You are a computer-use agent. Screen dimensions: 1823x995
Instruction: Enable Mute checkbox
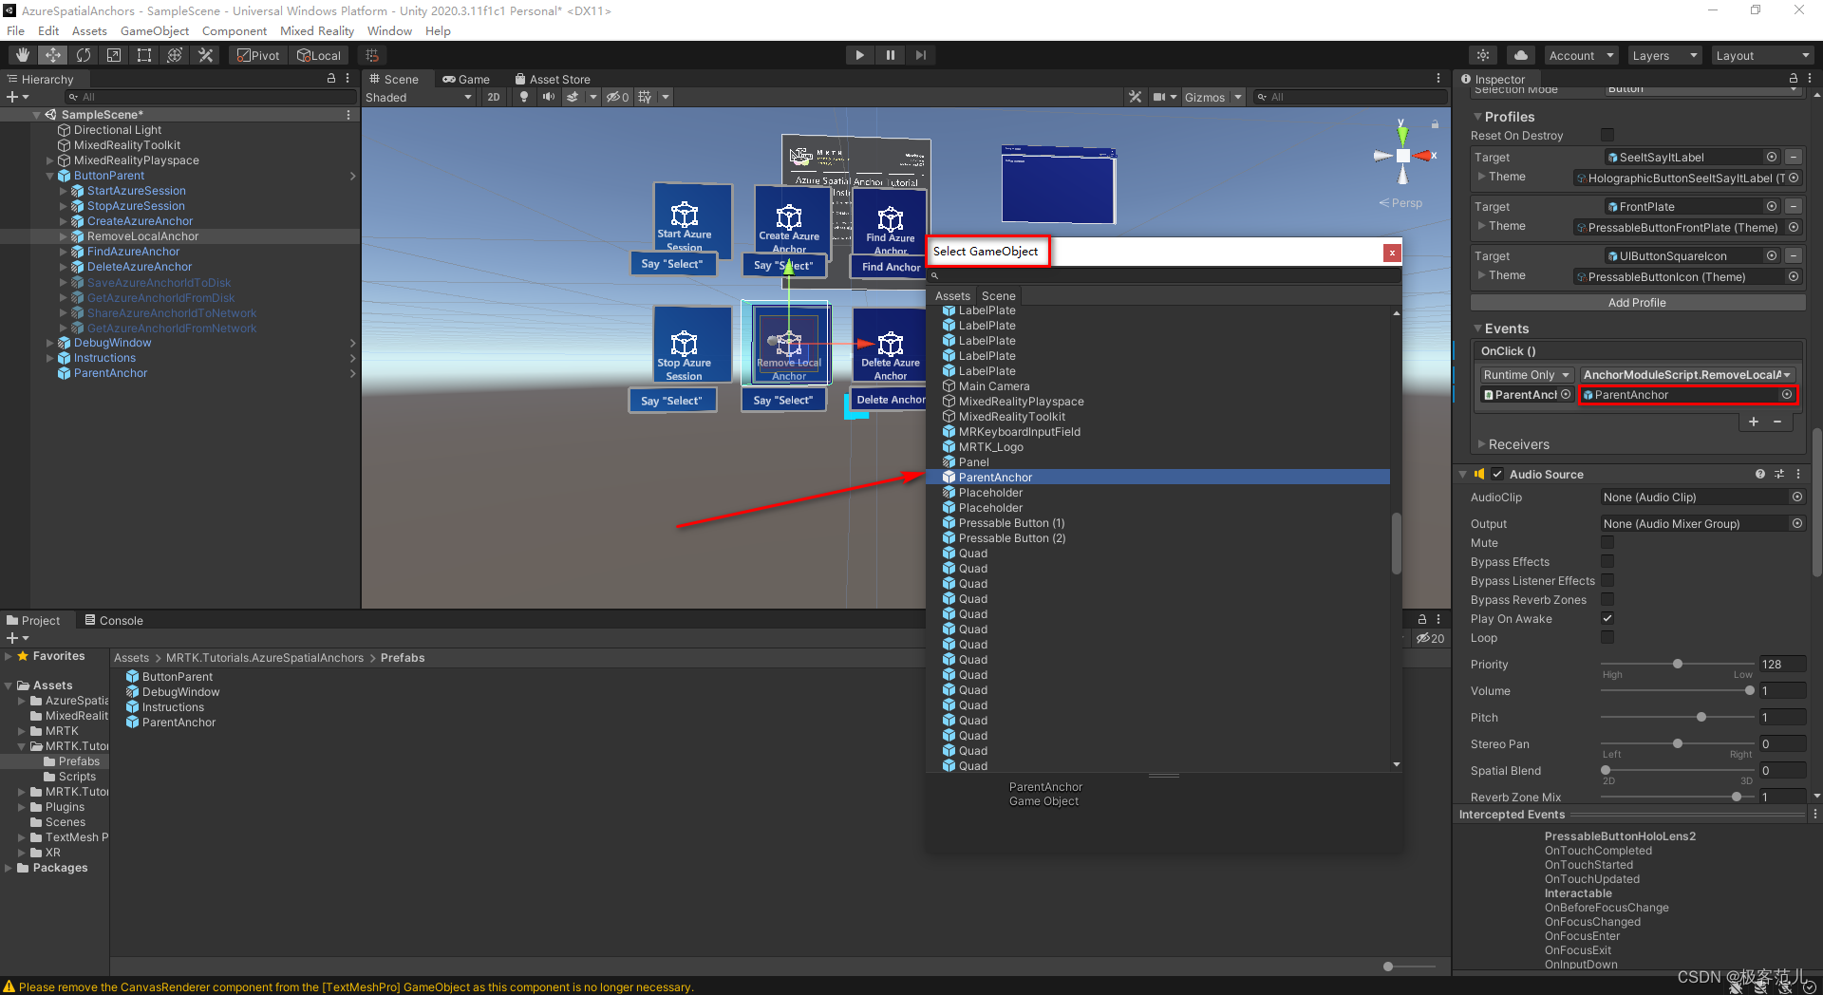click(x=1607, y=542)
